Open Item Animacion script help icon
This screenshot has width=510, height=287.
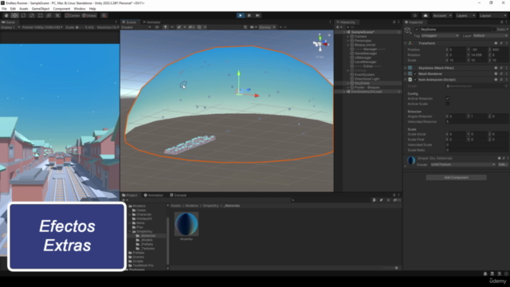(x=496, y=80)
